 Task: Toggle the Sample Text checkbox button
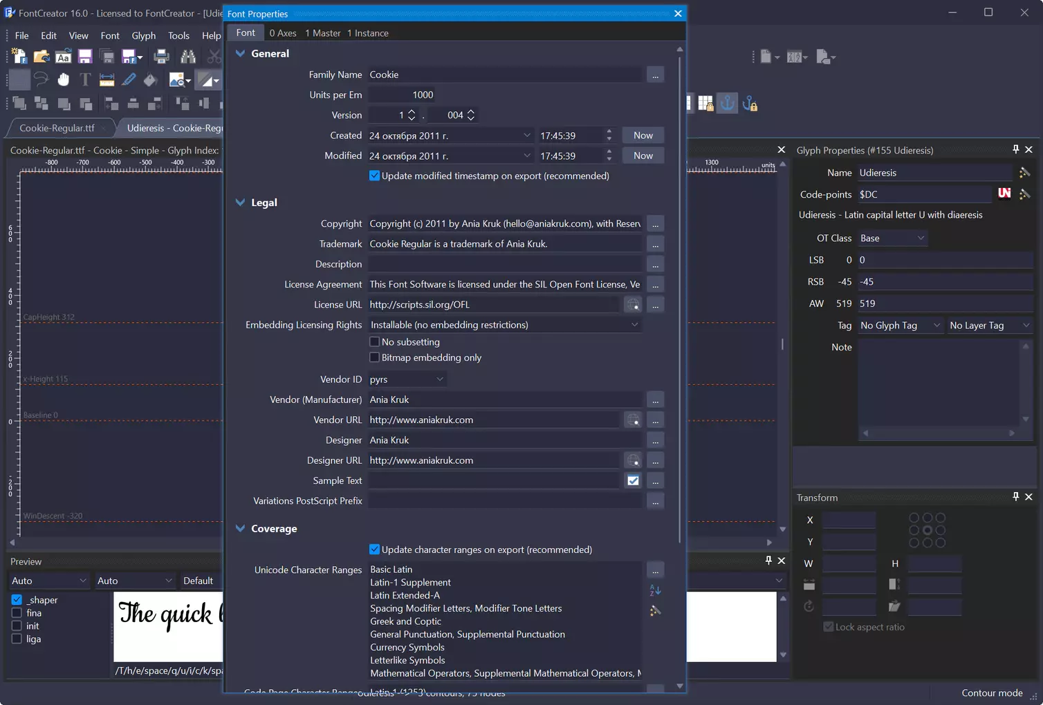coord(633,480)
